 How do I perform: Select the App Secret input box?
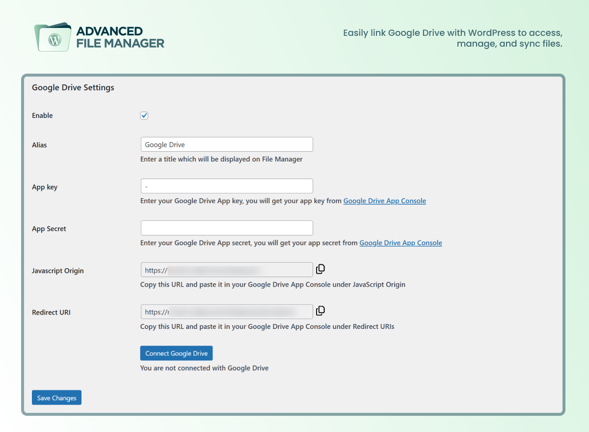pyautogui.click(x=227, y=228)
